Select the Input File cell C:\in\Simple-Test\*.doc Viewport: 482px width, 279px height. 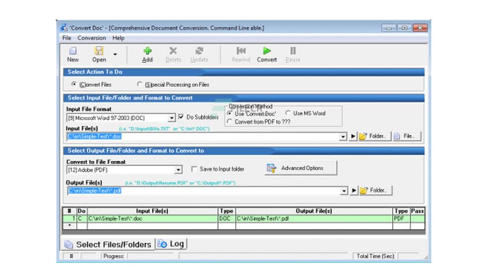coord(152,219)
